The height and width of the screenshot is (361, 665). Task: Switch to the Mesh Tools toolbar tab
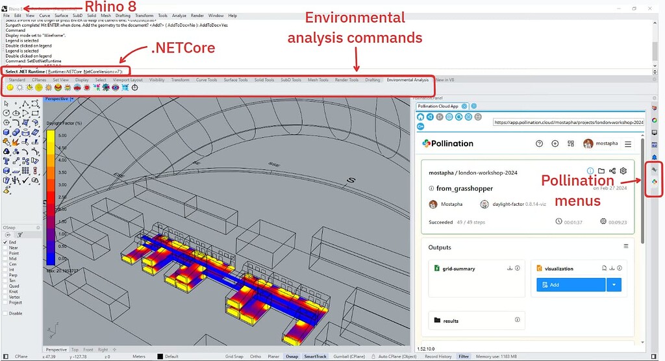[x=318, y=80]
